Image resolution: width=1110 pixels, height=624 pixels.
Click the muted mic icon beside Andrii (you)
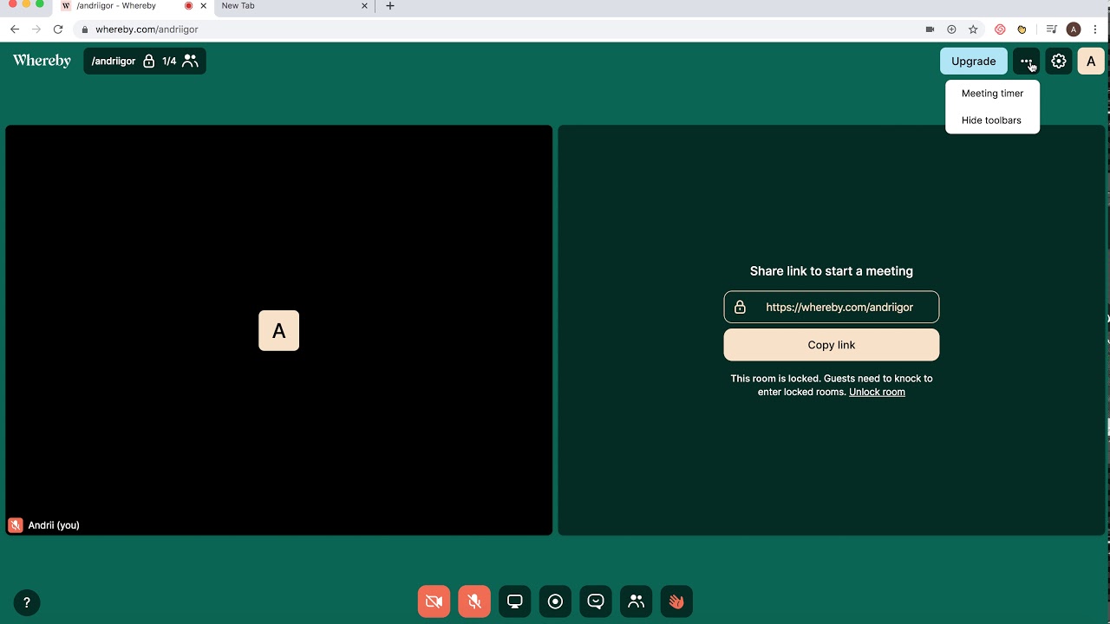click(x=16, y=525)
